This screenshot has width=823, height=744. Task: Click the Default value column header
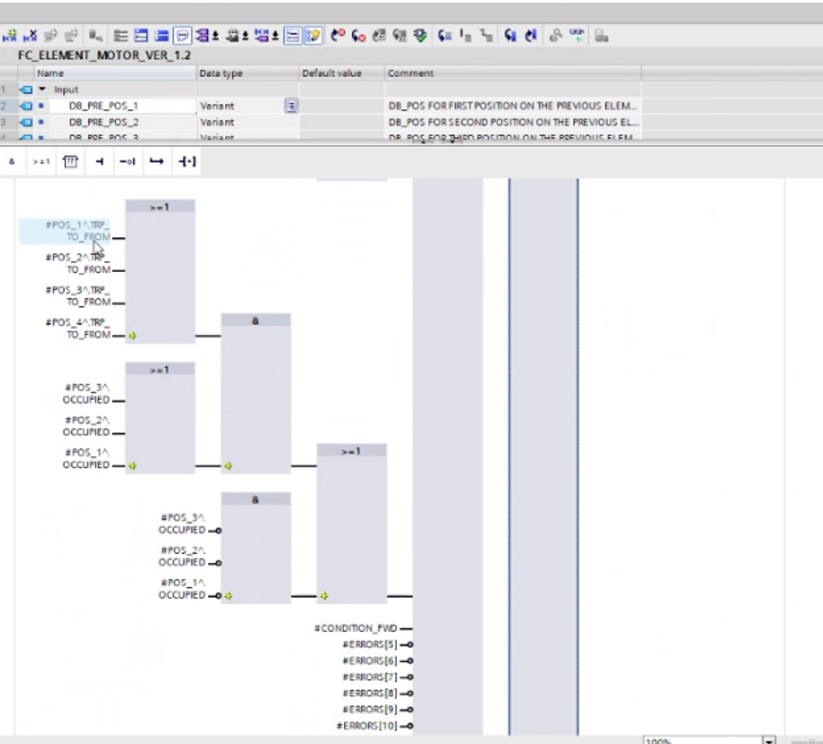341,73
